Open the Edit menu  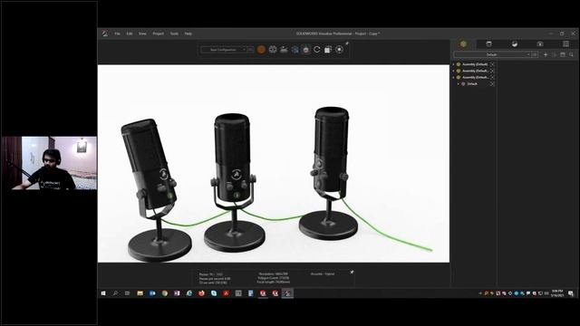point(130,34)
